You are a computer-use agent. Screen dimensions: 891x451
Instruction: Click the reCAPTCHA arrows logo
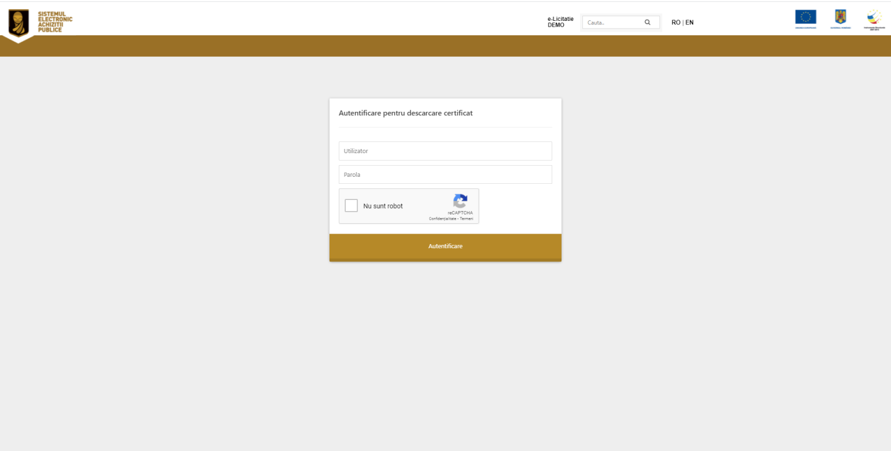point(460,201)
